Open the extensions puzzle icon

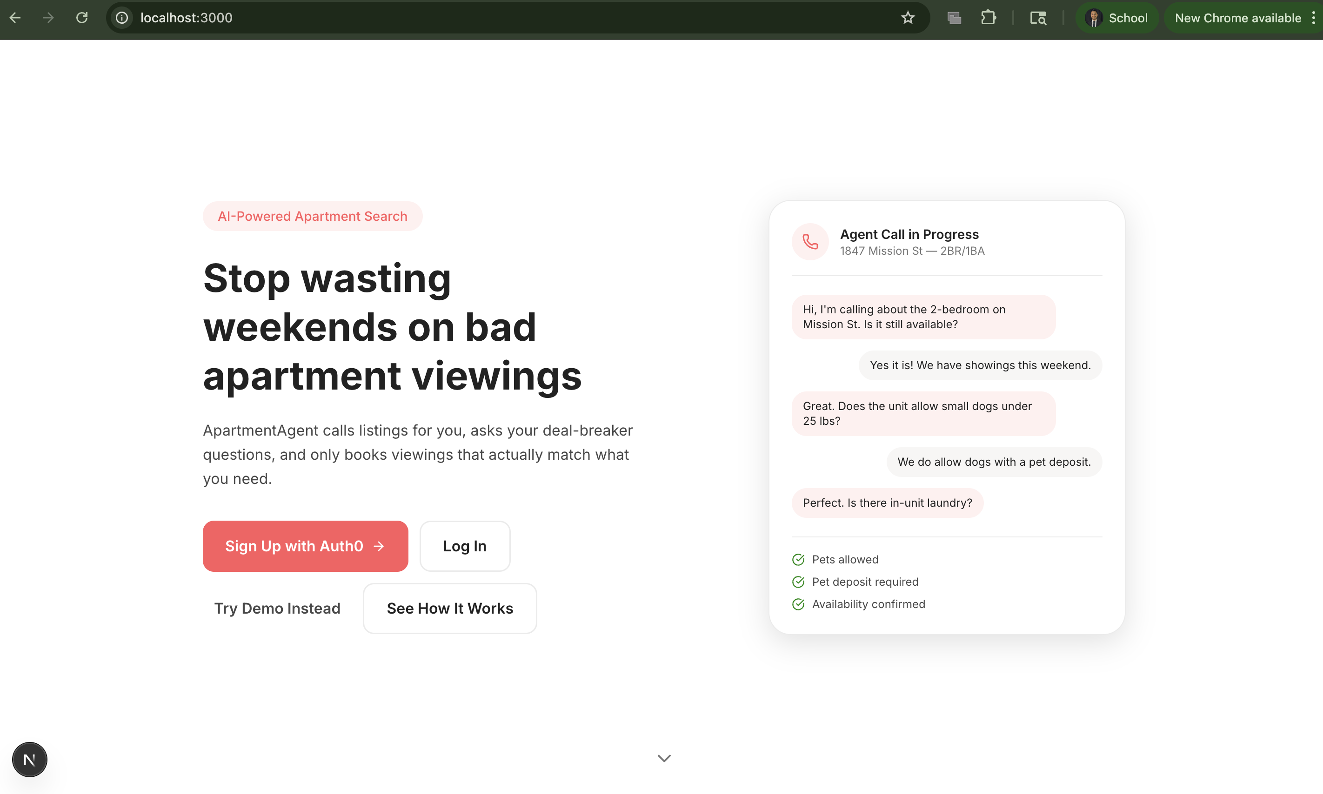988,18
